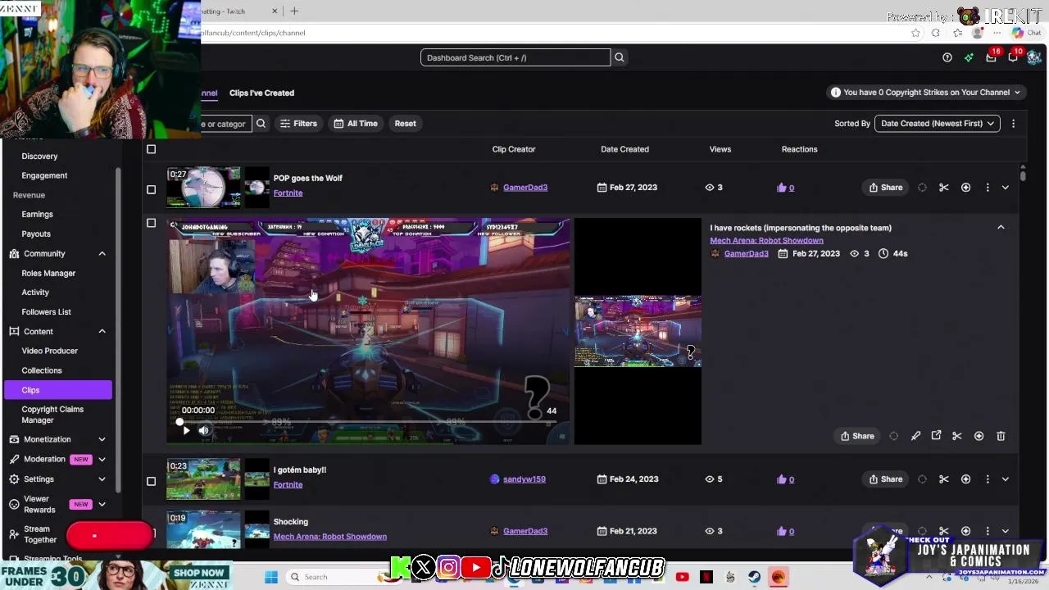Open Collections in sidebar
This screenshot has width=1049, height=590.
41,370
